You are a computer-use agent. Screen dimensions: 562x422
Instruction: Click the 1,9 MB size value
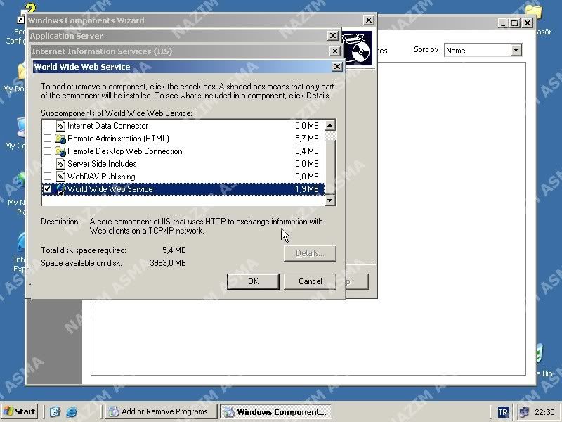click(307, 189)
